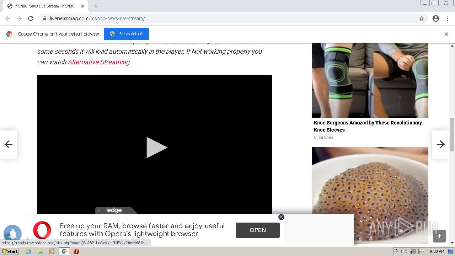Click the page vertical scrollbar thumb

click(x=452, y=135)
